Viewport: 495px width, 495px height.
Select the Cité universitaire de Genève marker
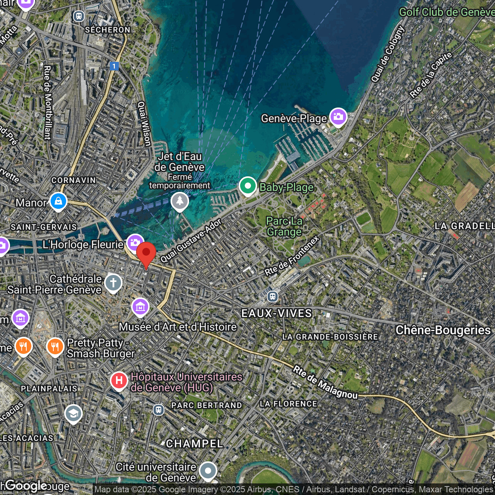[x=208, y=471]
